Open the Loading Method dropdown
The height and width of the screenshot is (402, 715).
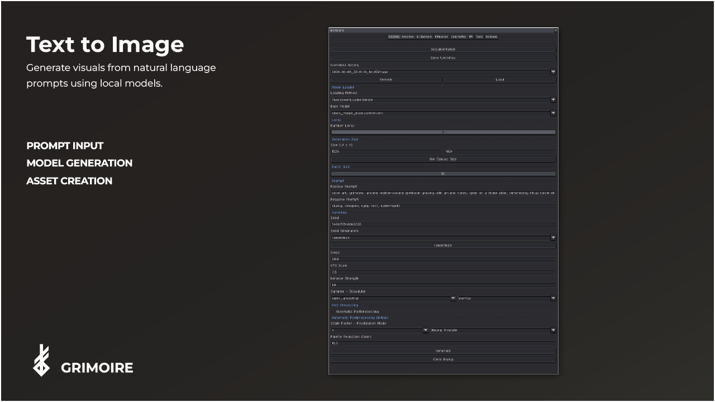(x=444, y=100)
